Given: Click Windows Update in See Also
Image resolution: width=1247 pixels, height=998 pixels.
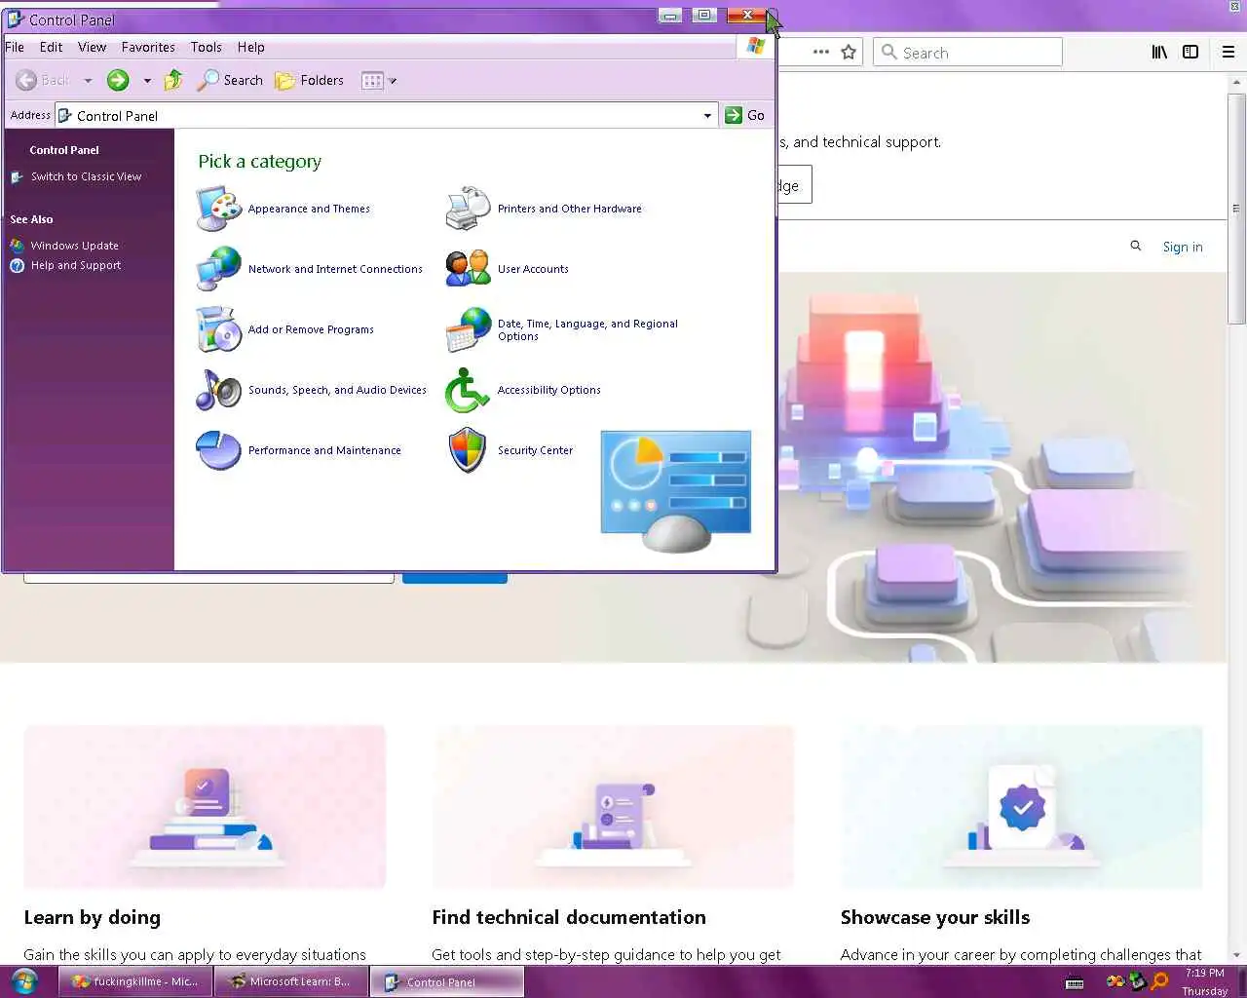Looking at the screenshot, I should click(x=74, y=246).
